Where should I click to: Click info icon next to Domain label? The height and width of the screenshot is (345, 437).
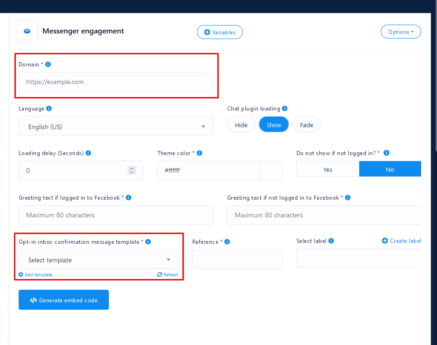click(48, 65)
